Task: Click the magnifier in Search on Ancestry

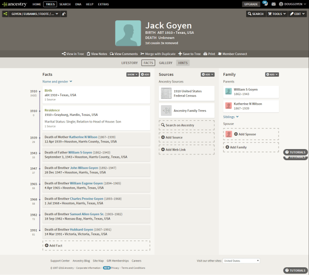Action: pos(163,125)
